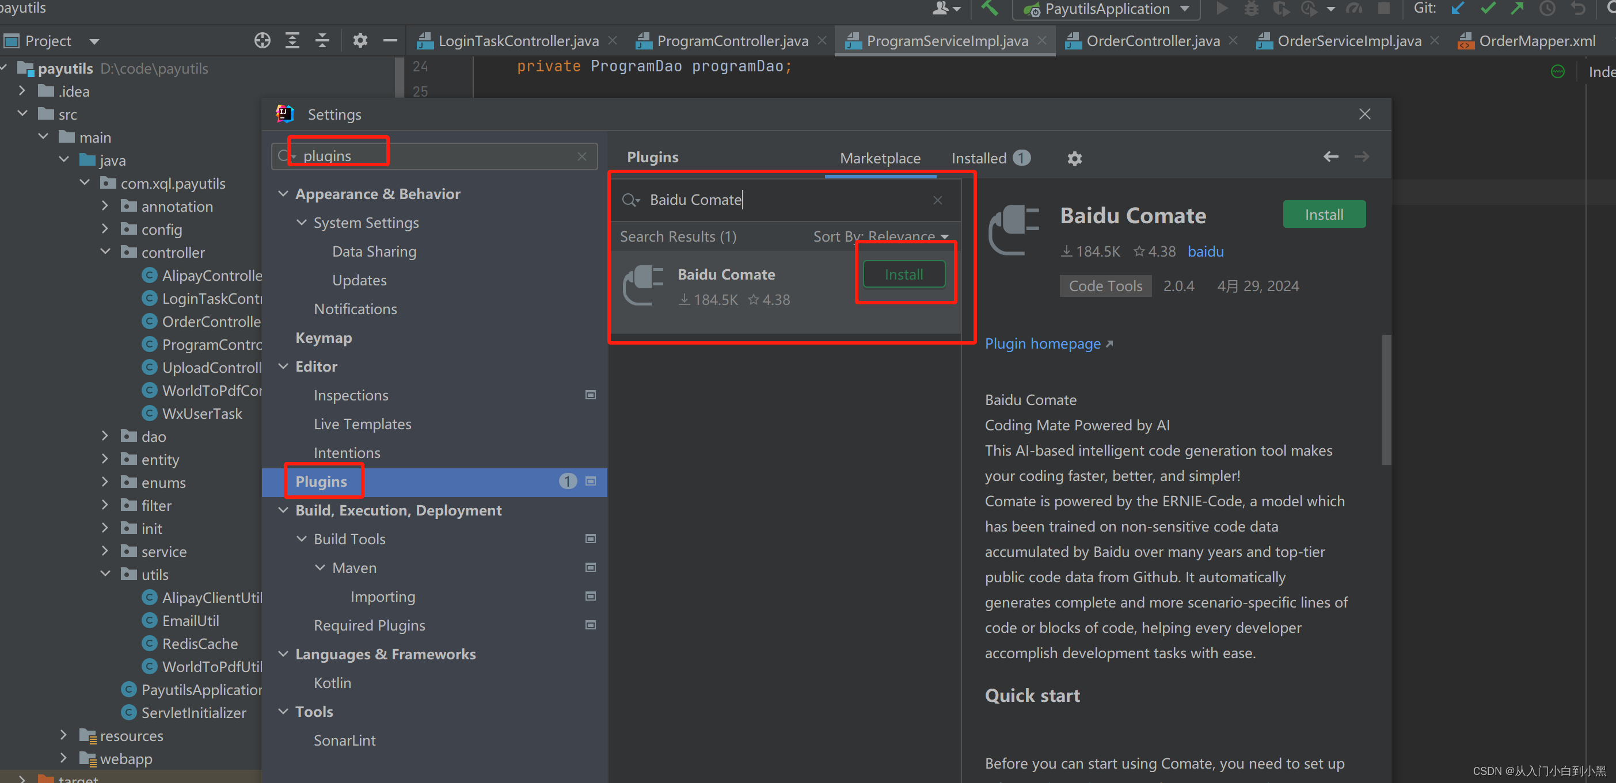Viewport: 1616px width, 783px height.
Task: Collapse the Maven settings node
Action: tap(320, 567)
